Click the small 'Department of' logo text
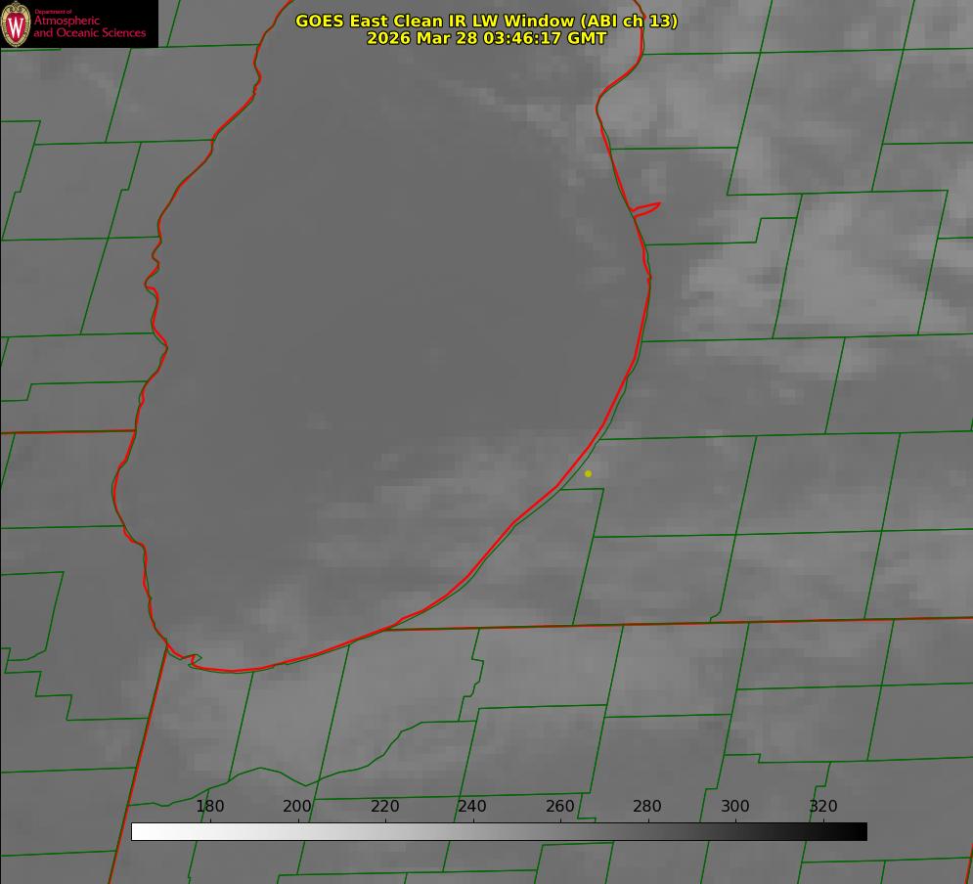Screen dimensions: 973x884 [53, 12]
